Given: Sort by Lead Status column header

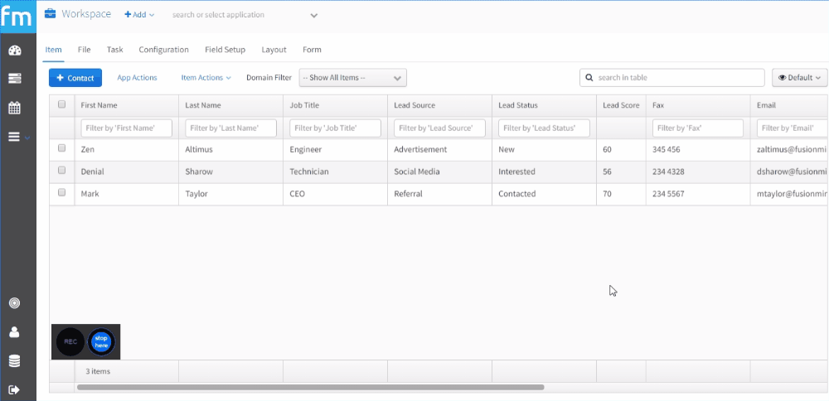Looking at the screenshot, I should [544, 105].
